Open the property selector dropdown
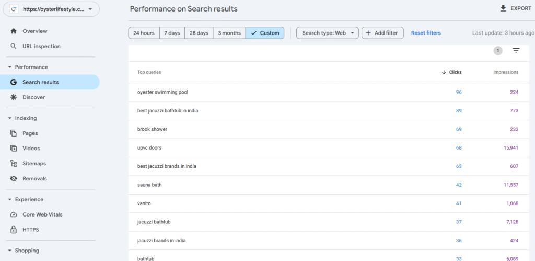Viewport: 535px width, 261px height. click(52, 9)
